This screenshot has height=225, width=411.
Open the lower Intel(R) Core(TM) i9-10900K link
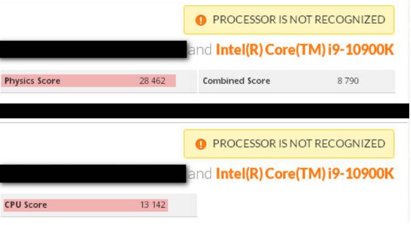point(305,173)
